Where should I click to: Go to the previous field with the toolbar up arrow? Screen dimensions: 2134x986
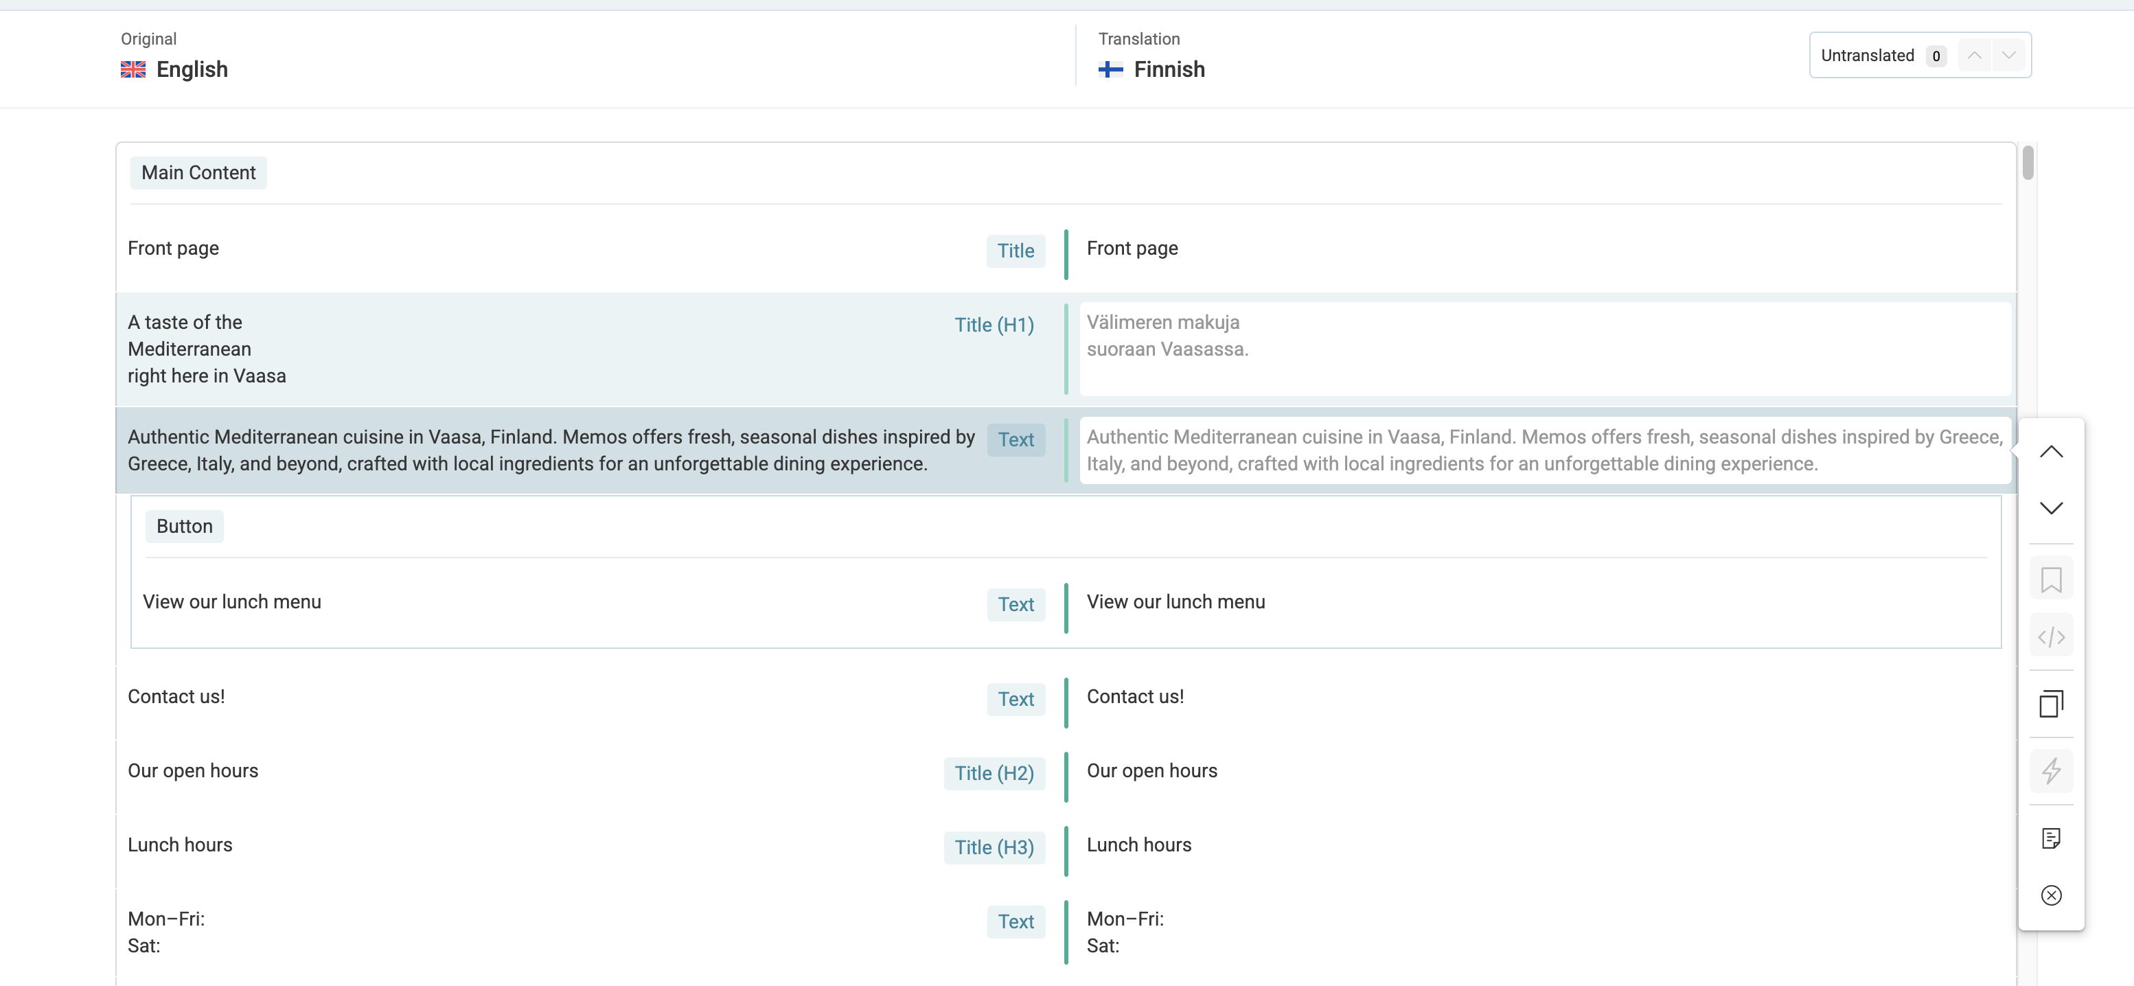[x=2050, y=452]
